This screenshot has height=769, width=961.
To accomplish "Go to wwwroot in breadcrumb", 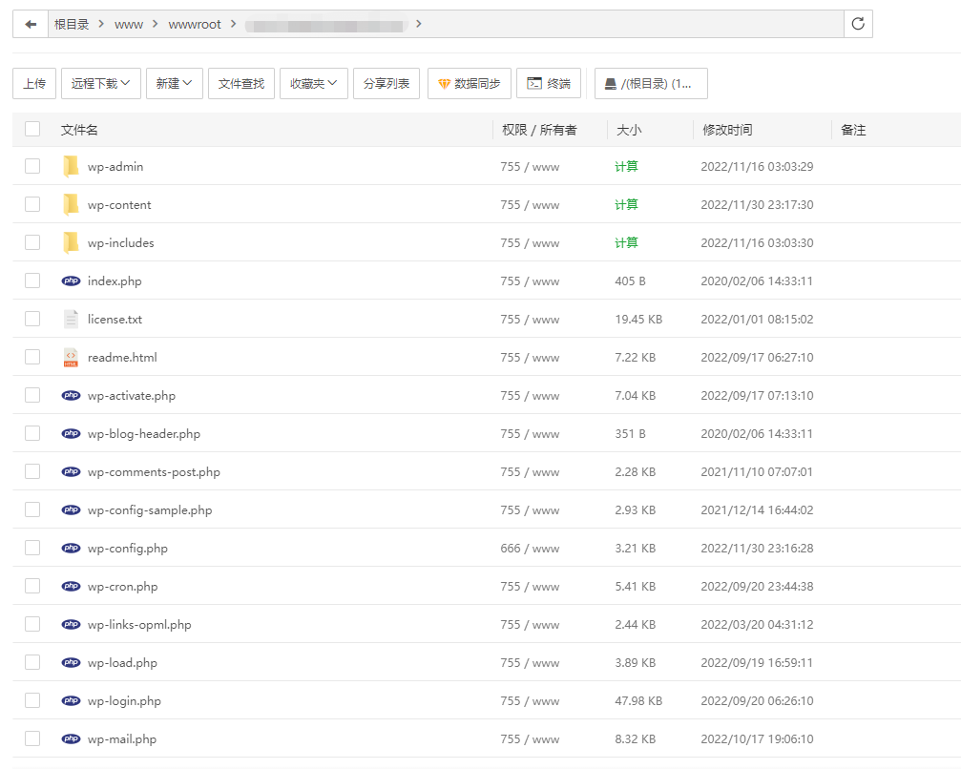I will [195, 25].
